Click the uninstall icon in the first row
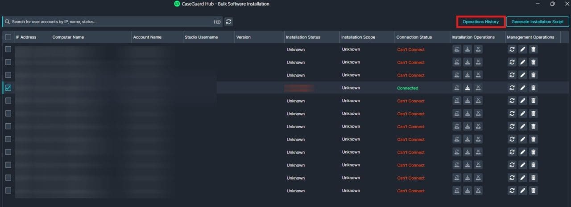Viewport: 571px width, 207px height. pos(478,49)
